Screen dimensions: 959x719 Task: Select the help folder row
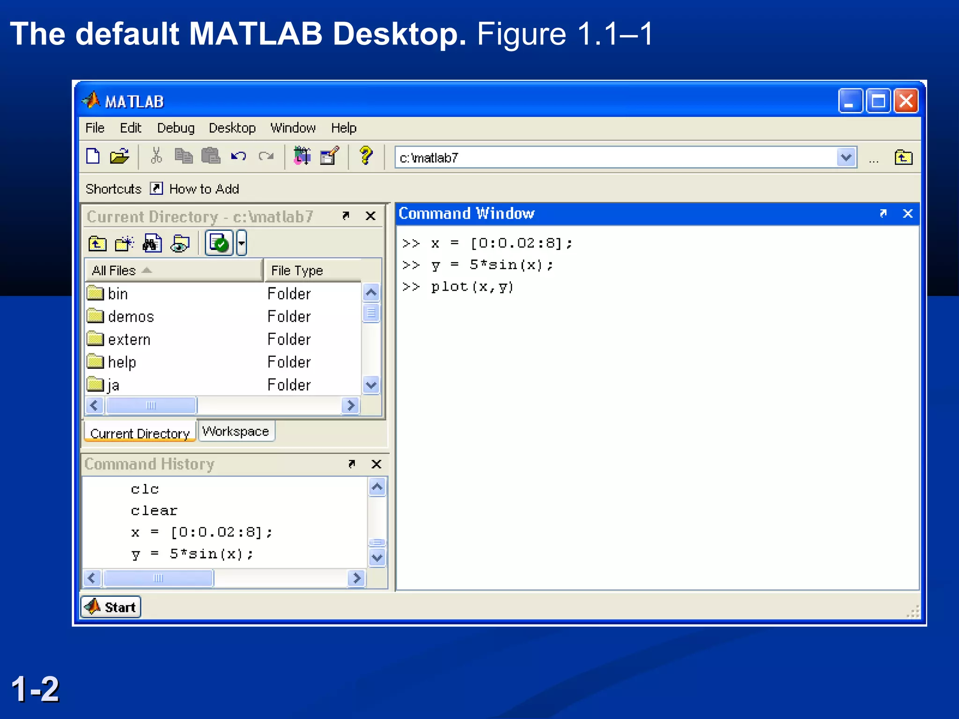(x=223, y=362)
